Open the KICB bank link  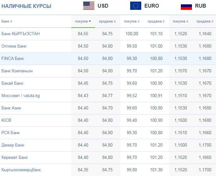[x=6, y=120]
